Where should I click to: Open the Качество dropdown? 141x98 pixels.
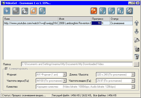[x=133, y=87]
